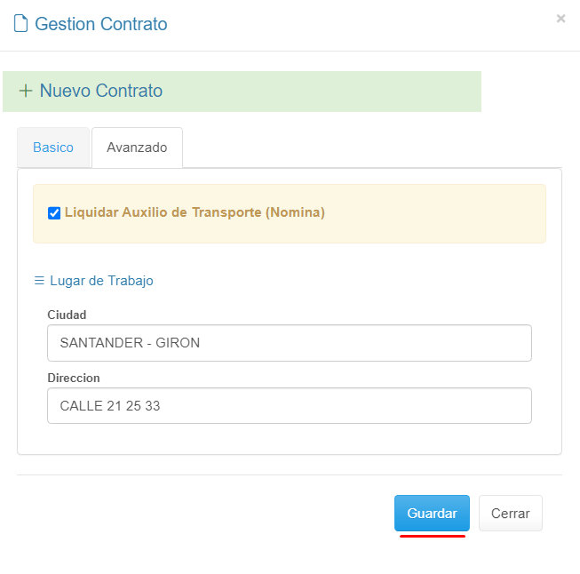This screenshot has width=580, height=574.
Task: Click the document icon beside Gestion Contrato
Action: point(20,24)
